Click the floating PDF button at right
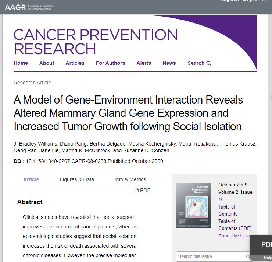 point(261,244)
